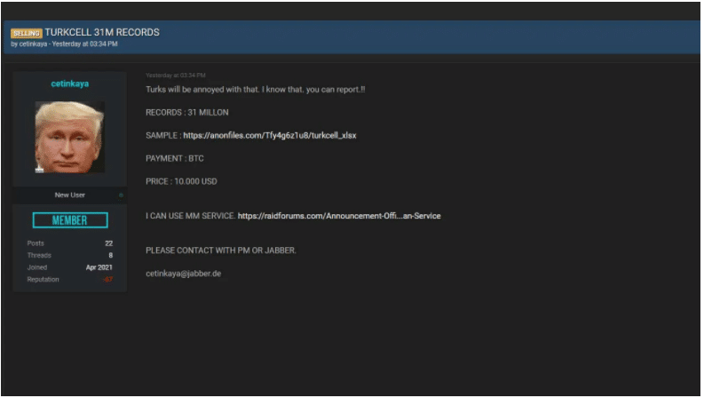Screen dimensions: 704x398
Task: Click the cetinkaya@jabber.de contact address
Action: click(x=184, y=274)
